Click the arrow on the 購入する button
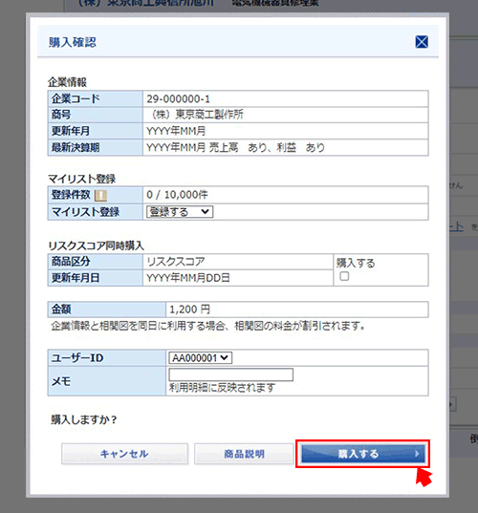The image size is (478, 513). pyautogui.click(x=417, y=454)
